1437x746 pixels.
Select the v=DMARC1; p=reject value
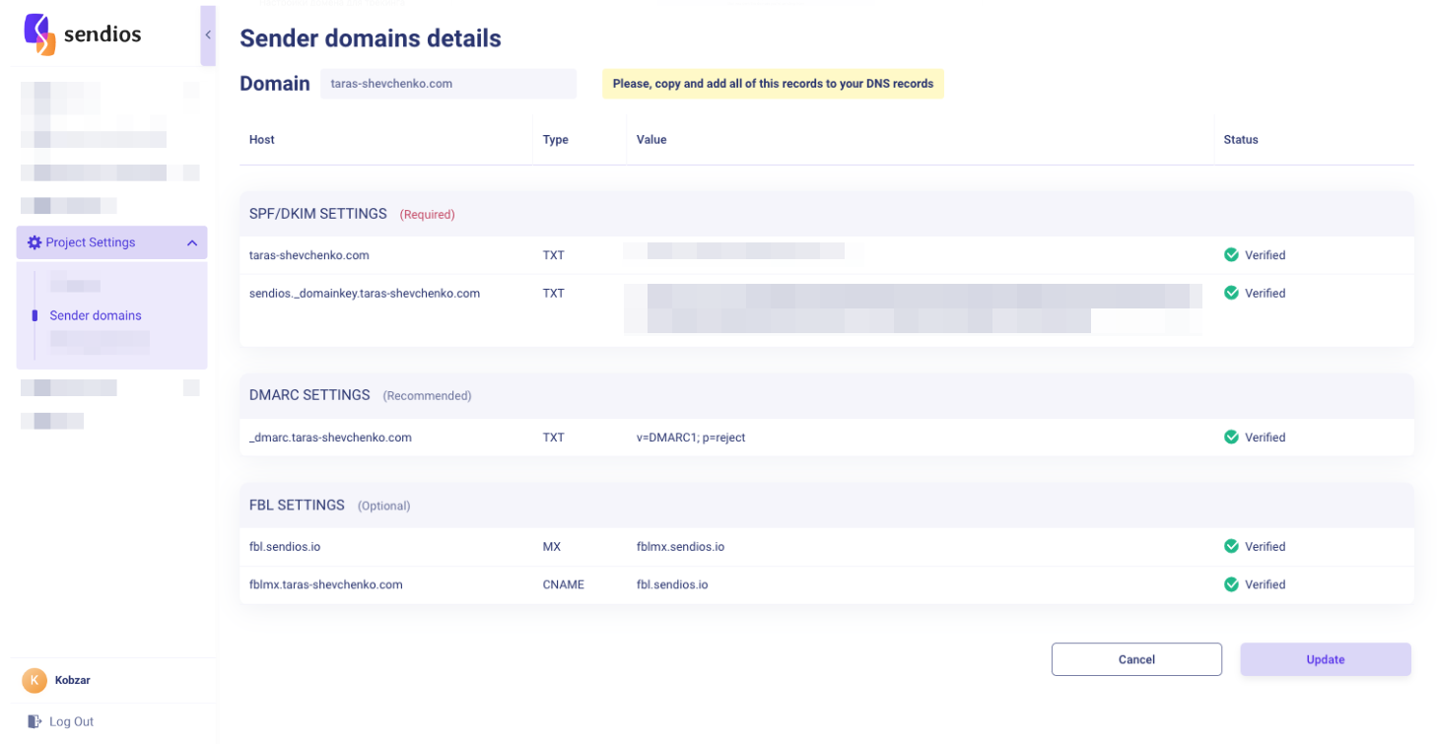point(691,438)
